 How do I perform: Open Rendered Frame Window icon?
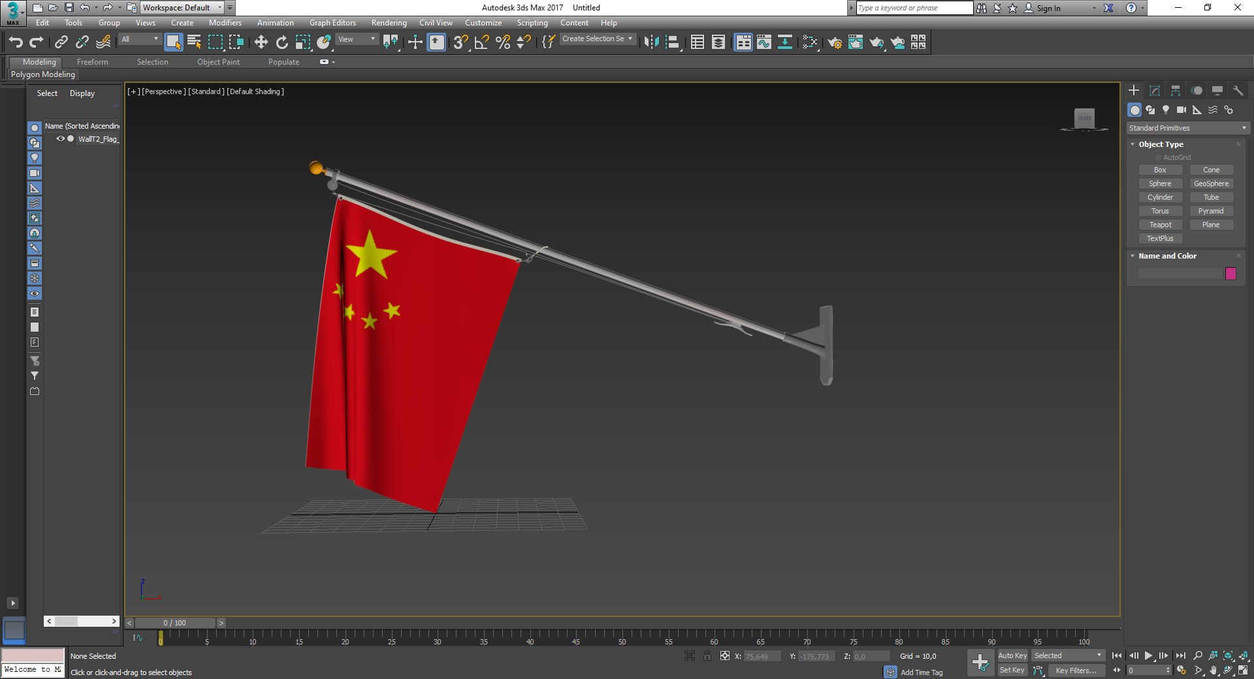point(856,42)
